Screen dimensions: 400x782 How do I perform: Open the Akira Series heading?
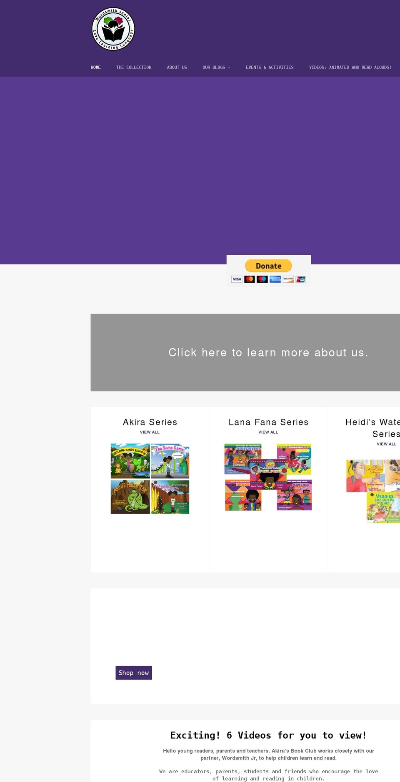pyautogui.click(x=150, y=422)
